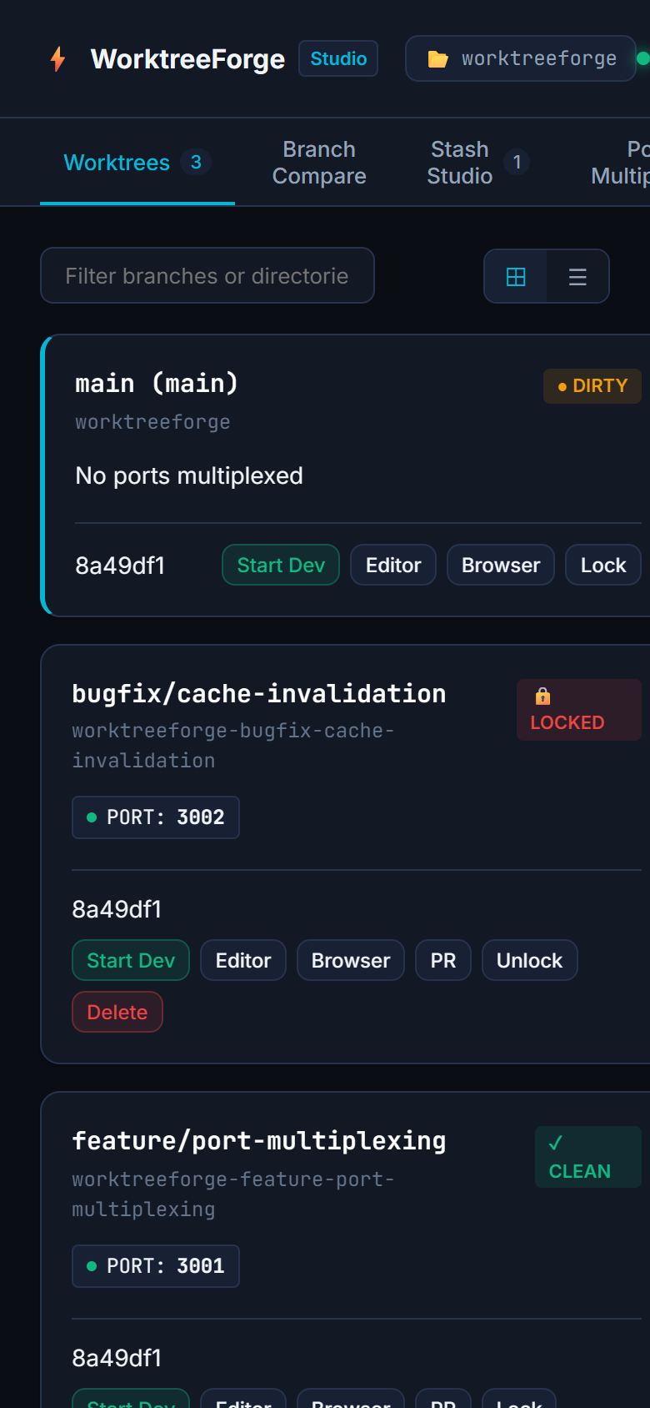Click the CLEAN checkmark status badge

(588, 1157)
